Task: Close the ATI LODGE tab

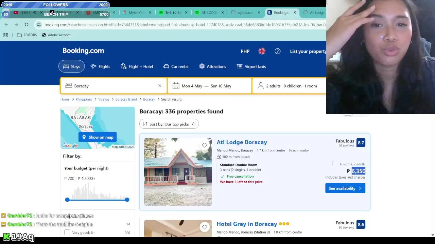Action: tap(222, 13)
